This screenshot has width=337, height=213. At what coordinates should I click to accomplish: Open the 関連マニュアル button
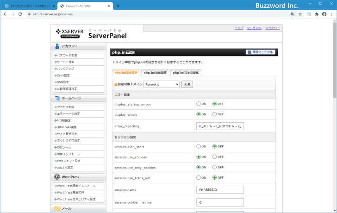[261, 52]
